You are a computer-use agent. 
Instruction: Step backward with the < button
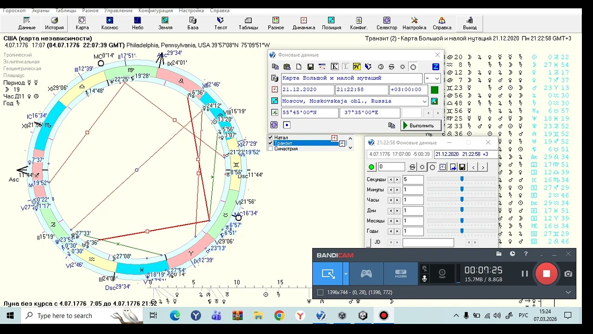(473, 167)
